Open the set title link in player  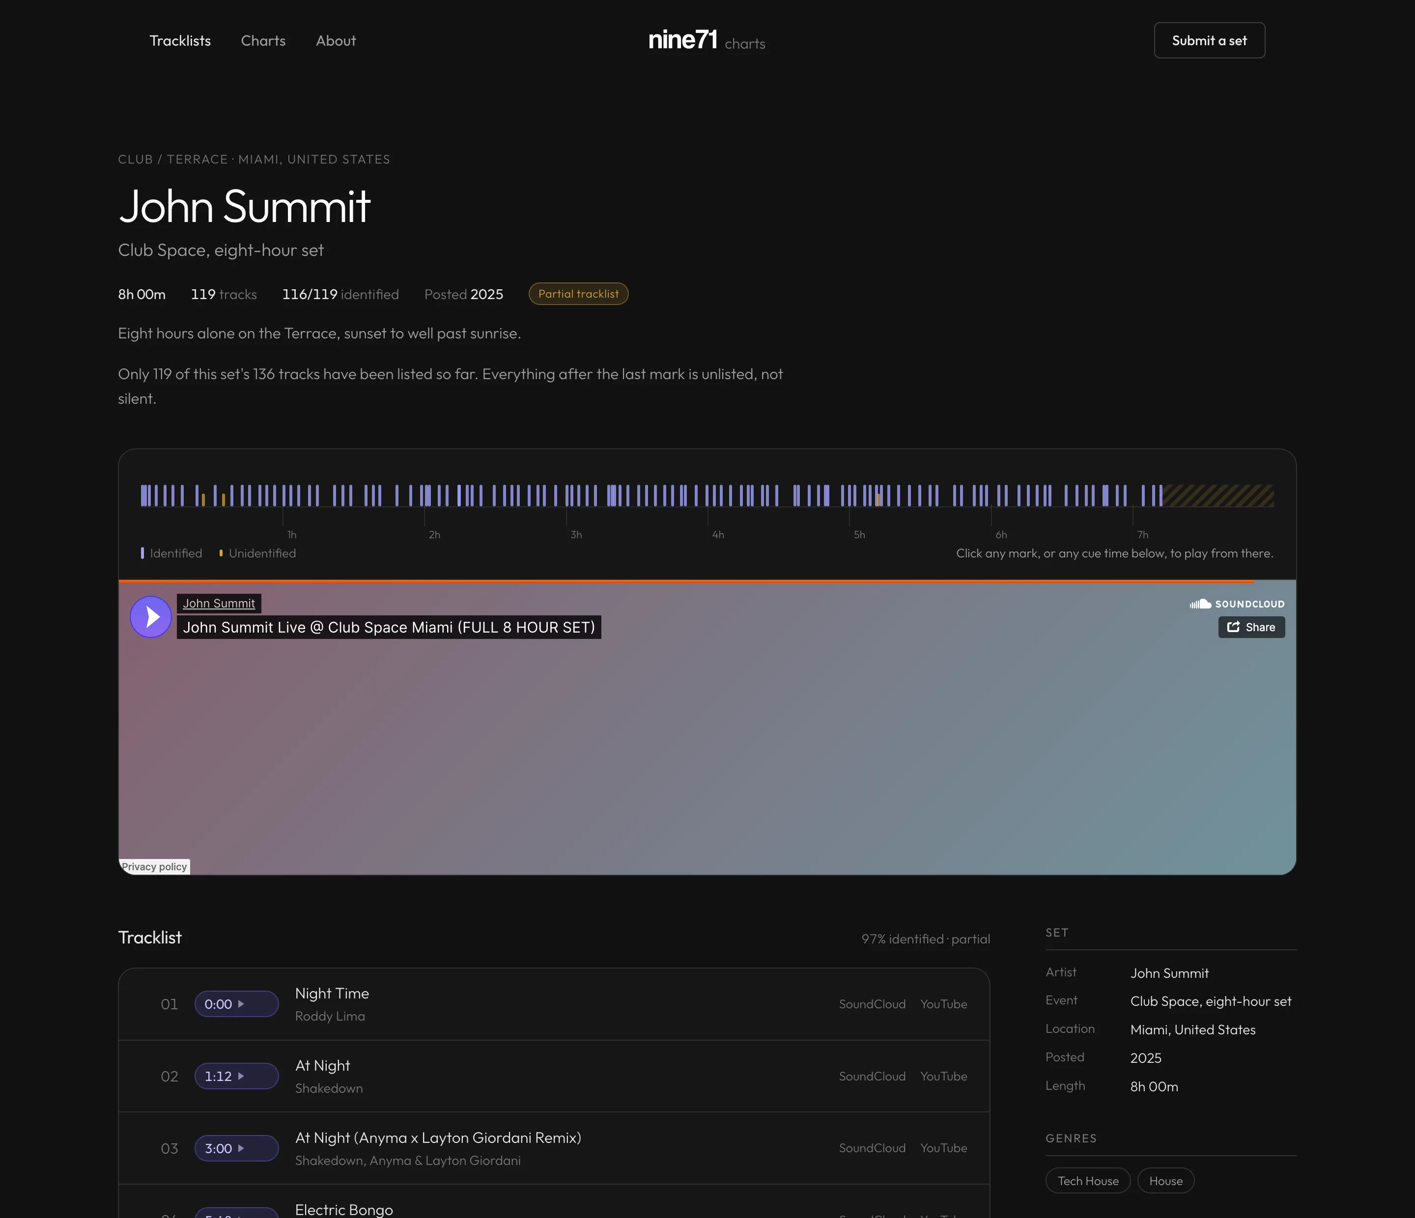pyautogui.click(x=389, y=628)
